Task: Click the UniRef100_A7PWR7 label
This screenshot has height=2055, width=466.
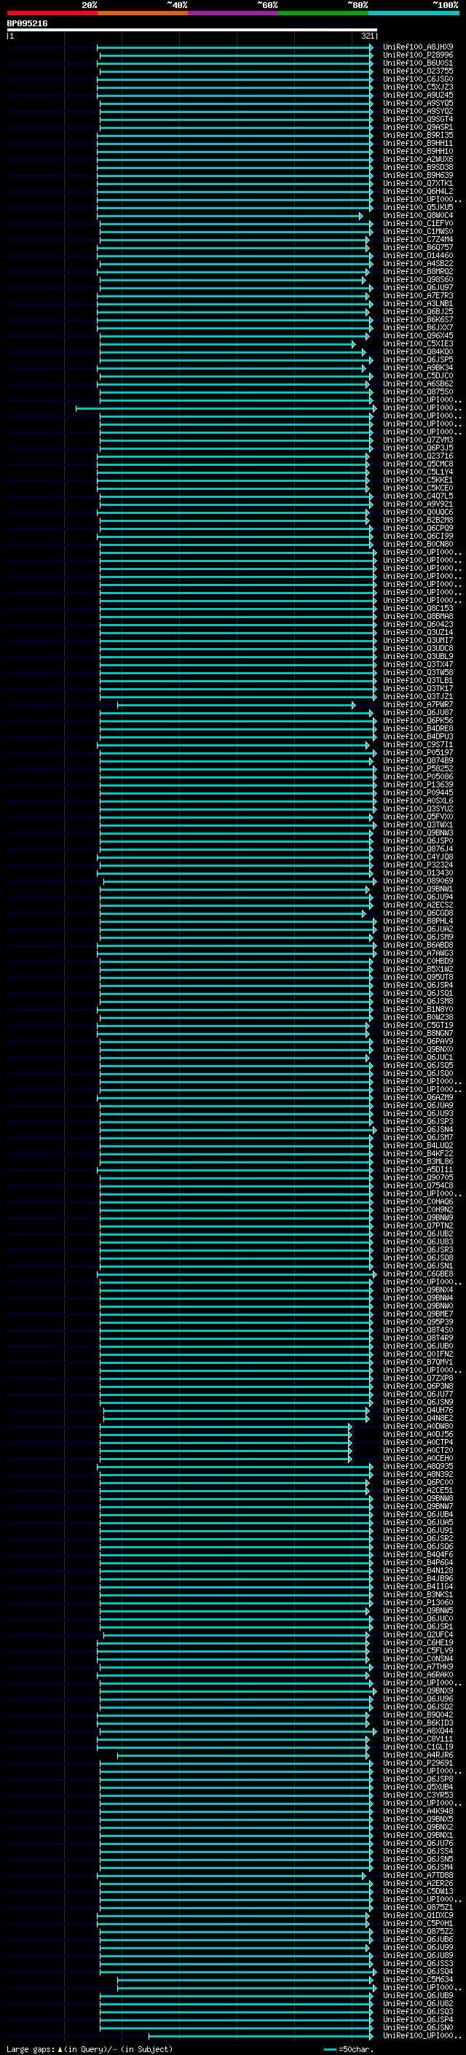Action: coord(418,705)
